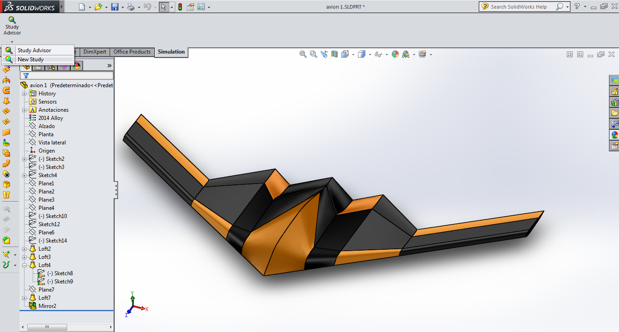This screenshot has height=332, width=619.
Task: Expand the Display Style dropdown arrow
Action: point(370,55)
